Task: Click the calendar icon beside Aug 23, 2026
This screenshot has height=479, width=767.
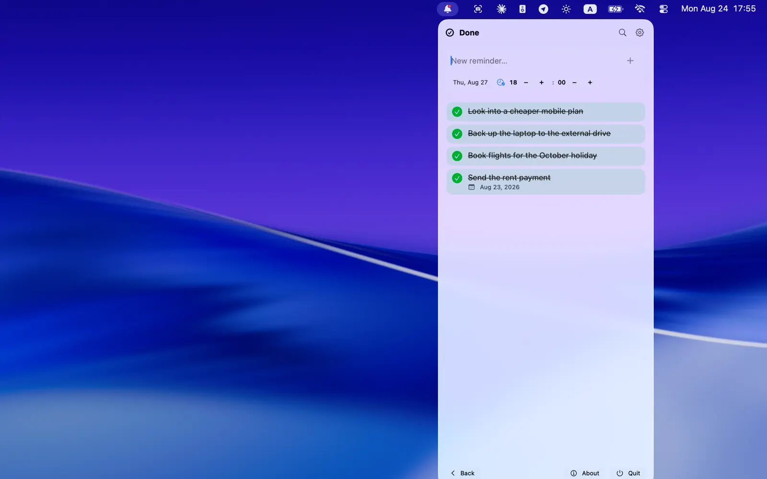Action: [472, 187]
